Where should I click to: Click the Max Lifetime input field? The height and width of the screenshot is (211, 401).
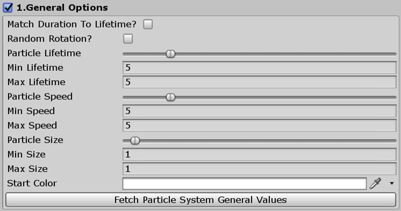pyautogui.click(x=260, y=82)
